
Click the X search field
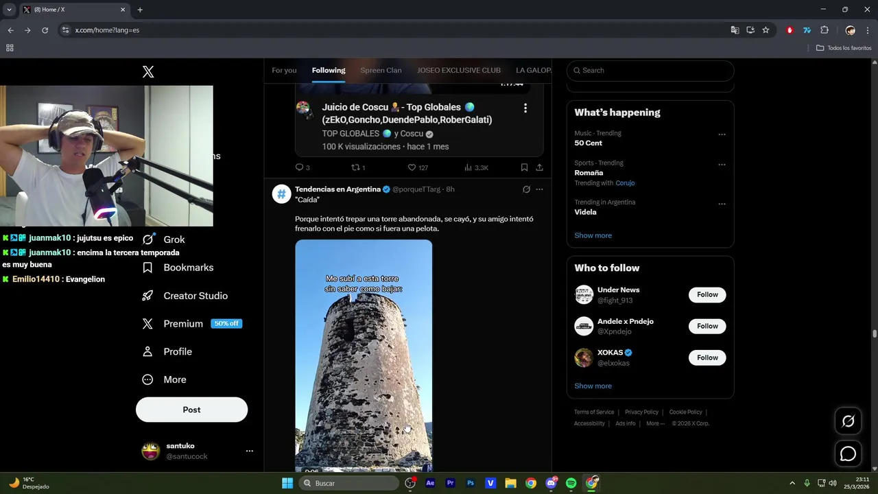[650, 70]
